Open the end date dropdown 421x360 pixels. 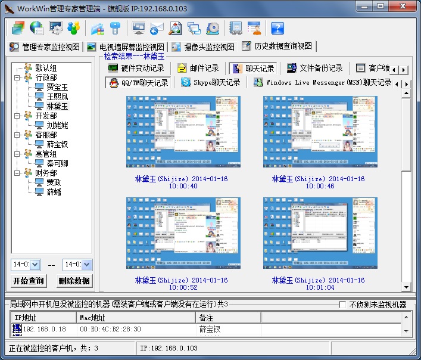point(87,265)
